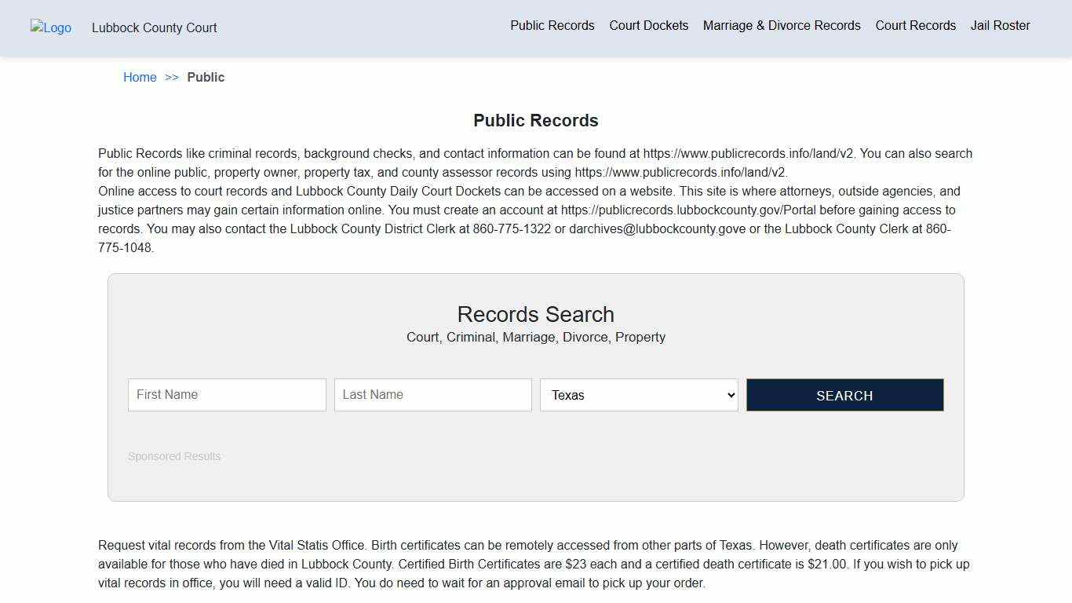Email darchives@lubbockcounty.gove via the address link
This screenshot has width=1072, height=603.
tap(657, 228)
